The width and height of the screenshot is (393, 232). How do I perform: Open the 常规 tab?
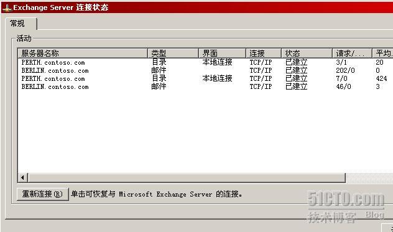pos(21,24)
